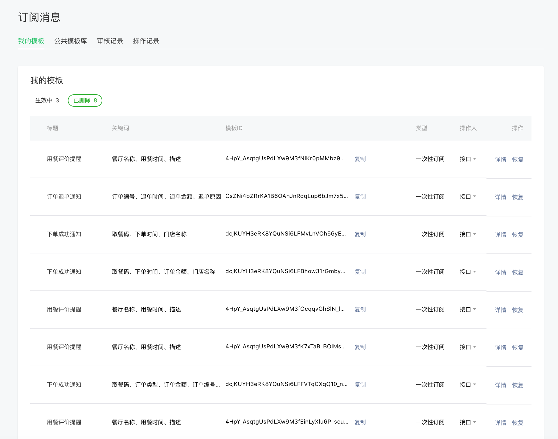
Task: Copy template ID starting 4HpY_AsqtgUsPdLXw9M3fEinLy
Action: 360,422
